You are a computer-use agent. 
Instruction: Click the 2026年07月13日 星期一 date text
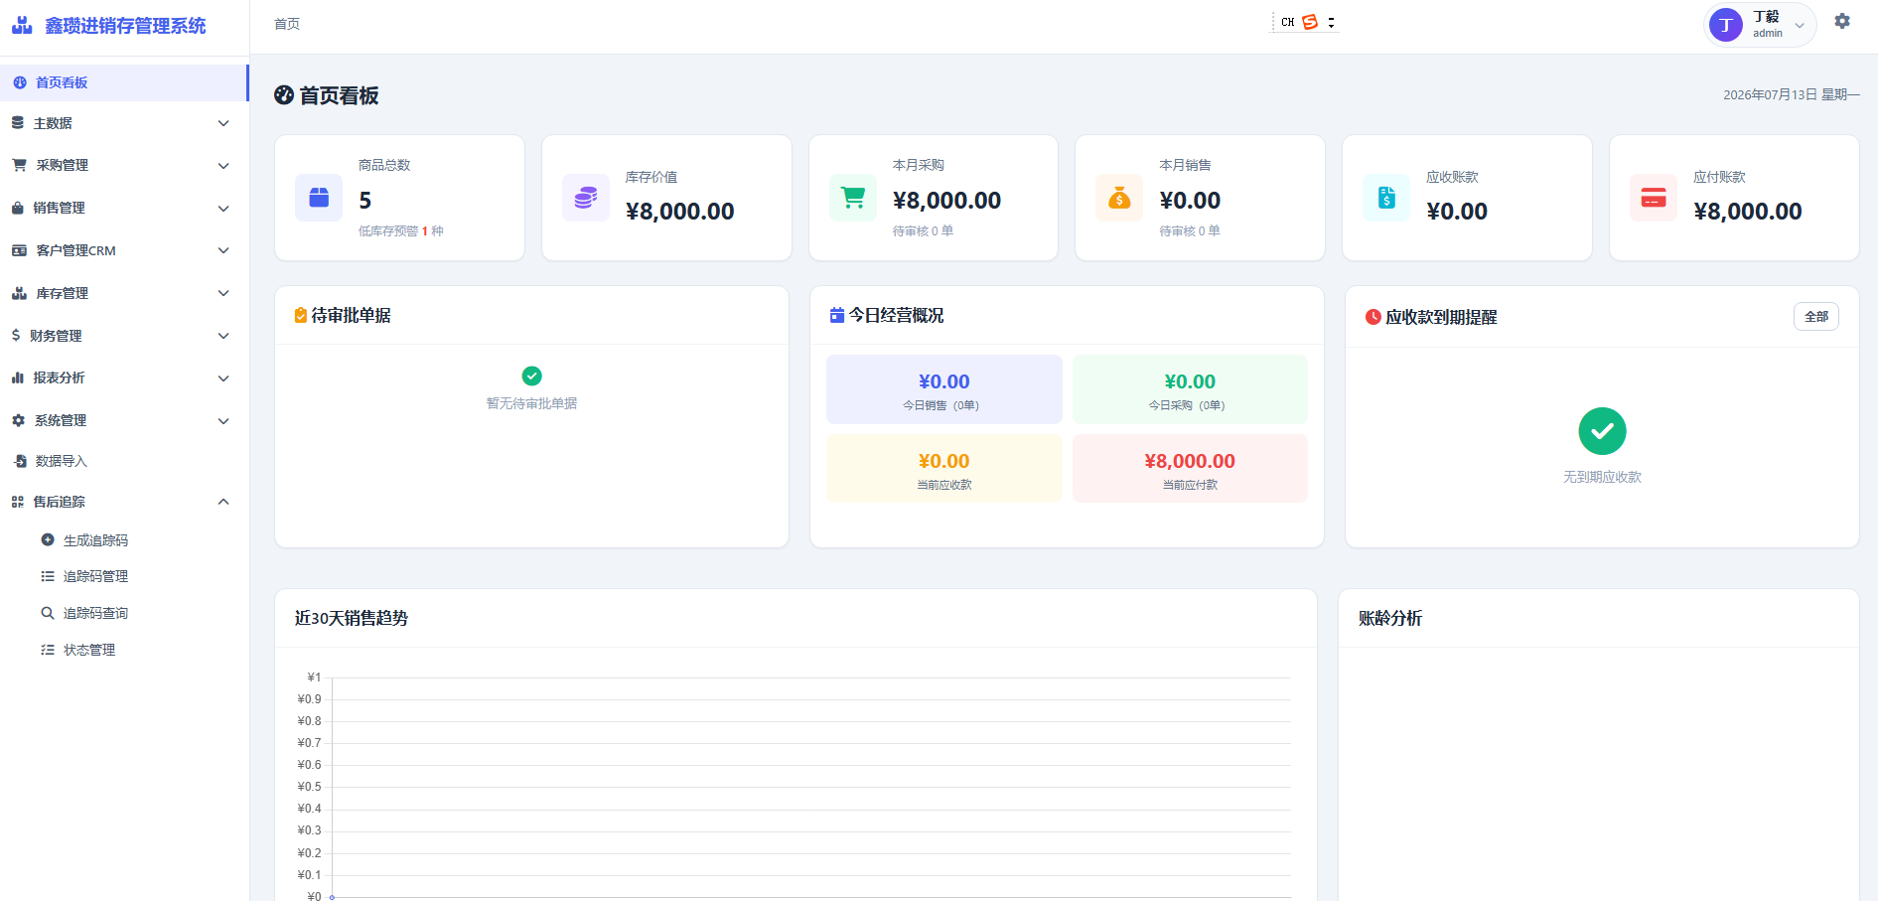1792,95
